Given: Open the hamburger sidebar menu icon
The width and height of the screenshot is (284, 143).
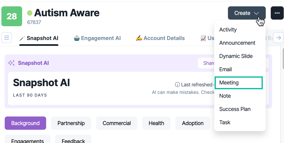Looking at the screenshot, I should (7, 38).
